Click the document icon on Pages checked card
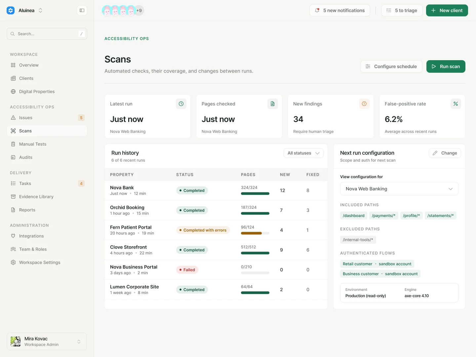 pyautogui.click(x=273, y=104)
